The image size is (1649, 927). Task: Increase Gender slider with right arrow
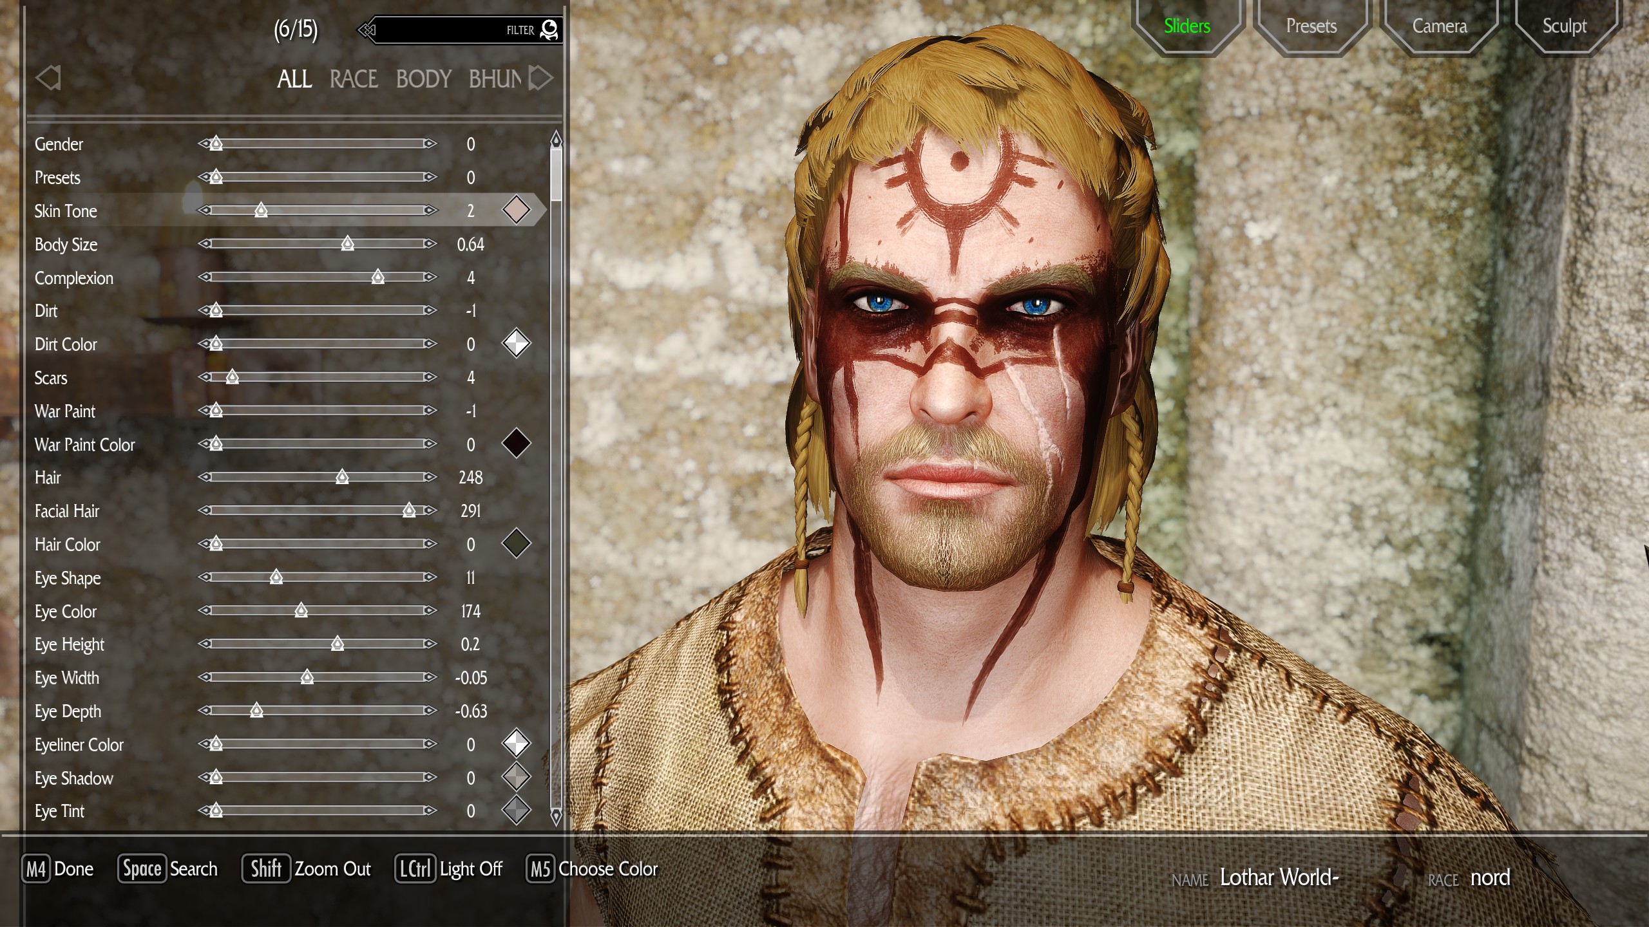[x=430, y=144]
